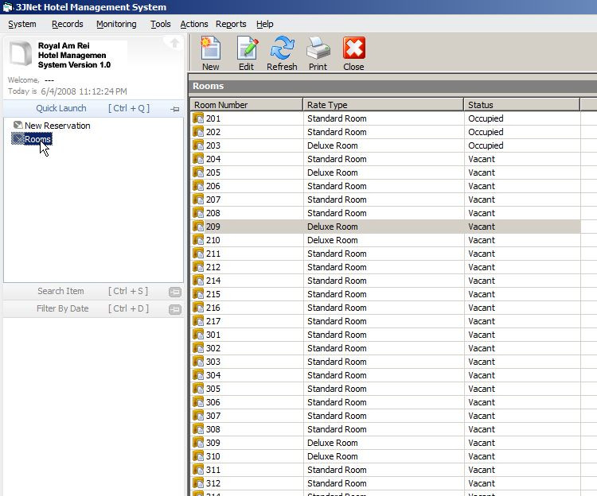Sort by the Rate Type column header
Image resolution: width=597 pixels, height=496 pixels.
[x=384, y=104]
